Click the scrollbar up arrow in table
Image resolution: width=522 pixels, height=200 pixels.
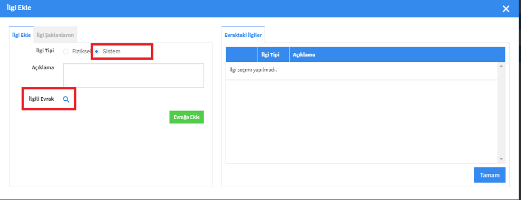(x=501, y=66)
